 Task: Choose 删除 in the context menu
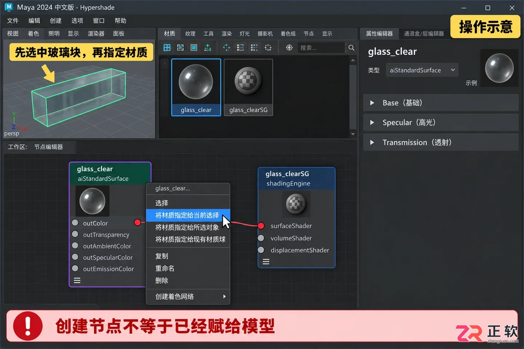tap(188, 281)
